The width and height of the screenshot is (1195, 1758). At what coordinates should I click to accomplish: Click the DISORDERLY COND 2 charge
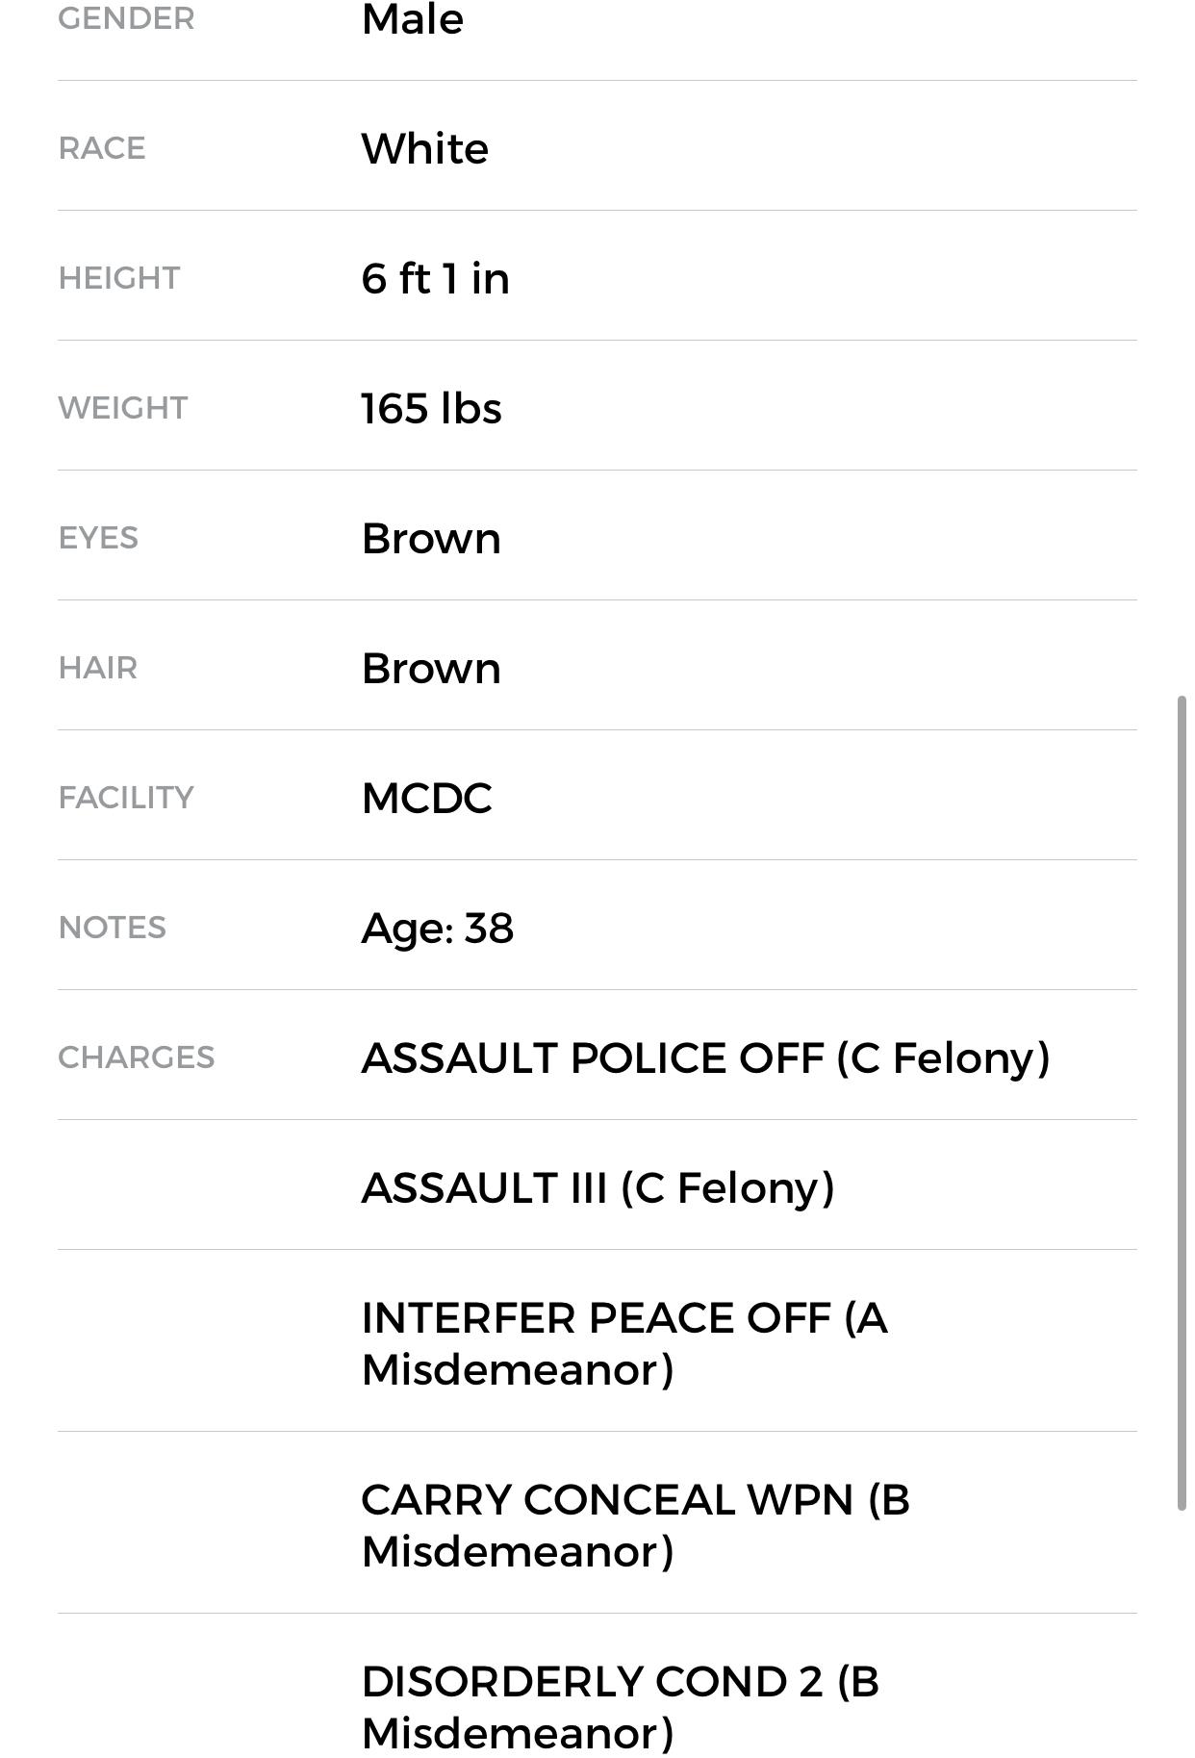(x=620, y=1706)
